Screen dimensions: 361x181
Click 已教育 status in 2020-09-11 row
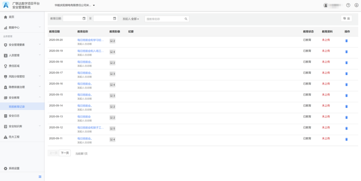point(307,139)
